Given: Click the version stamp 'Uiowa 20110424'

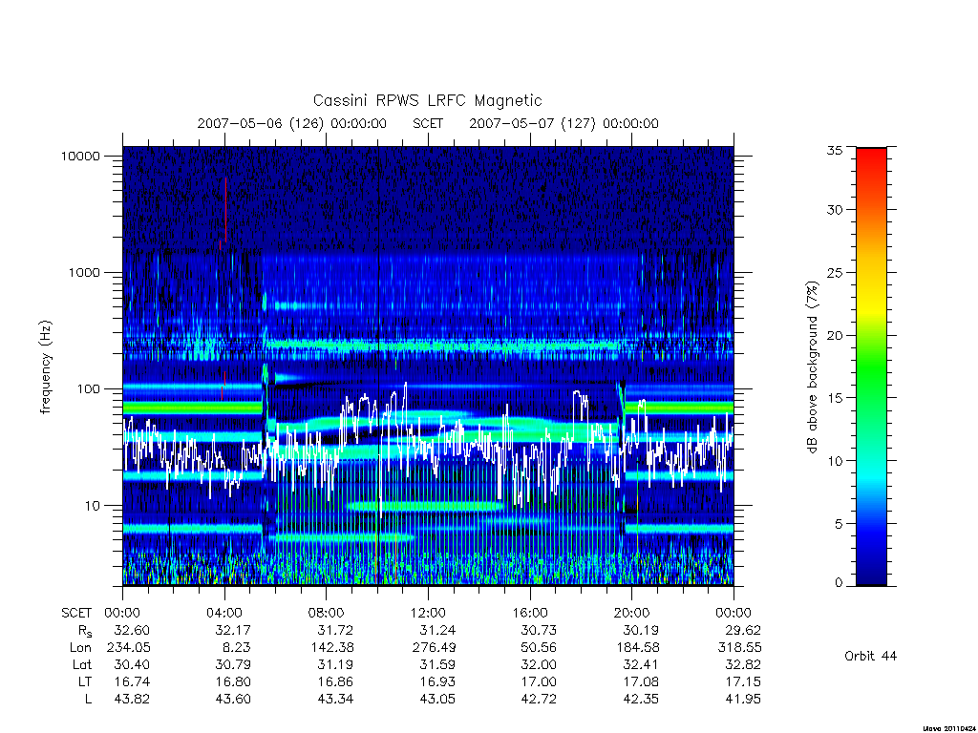Looking at the screenshot, I should click(949, 728).
